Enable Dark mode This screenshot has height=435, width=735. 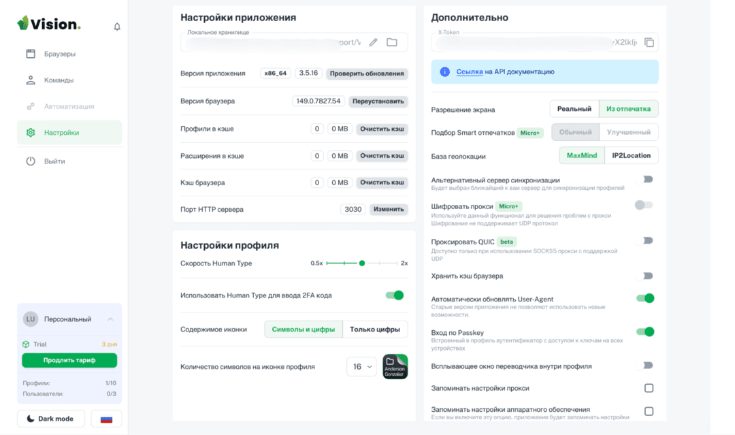[x=51, y=419]
